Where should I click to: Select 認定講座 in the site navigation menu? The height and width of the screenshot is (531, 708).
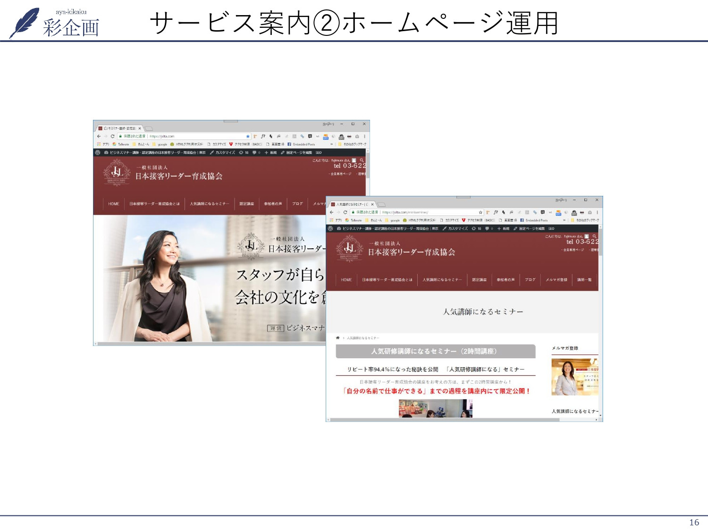point(480,279)
